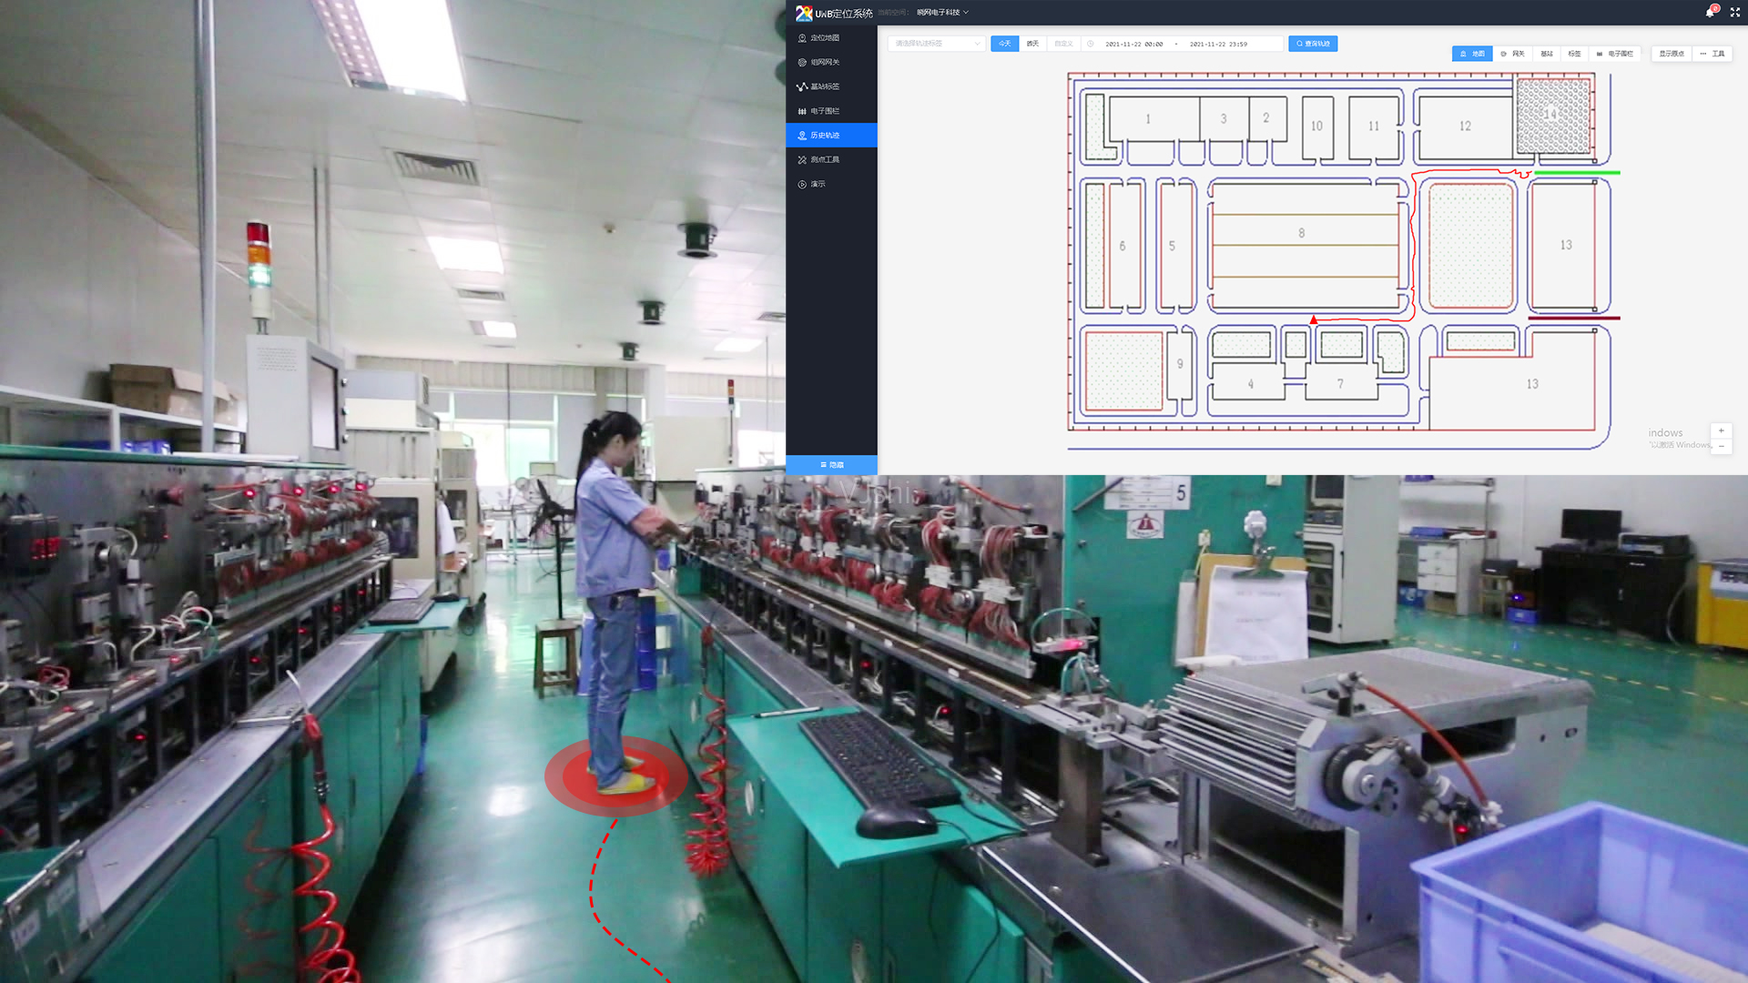Click the map zoom in plus button
1748x983 pixels.
click(x=1721, y=431)
